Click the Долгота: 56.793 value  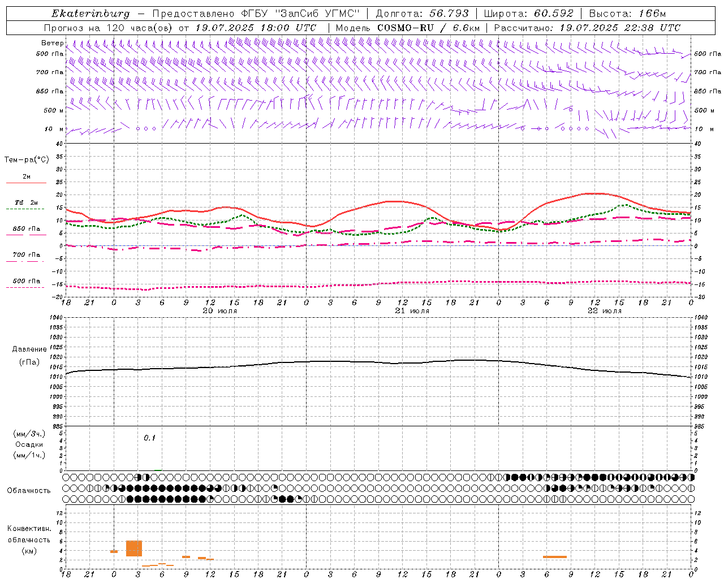point(422,14)
